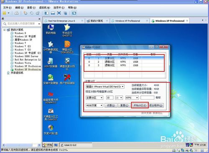Click the library panel horizontal scrollbar
The image size is (209, 153).
pyautogui.click(x=21, y=145)
